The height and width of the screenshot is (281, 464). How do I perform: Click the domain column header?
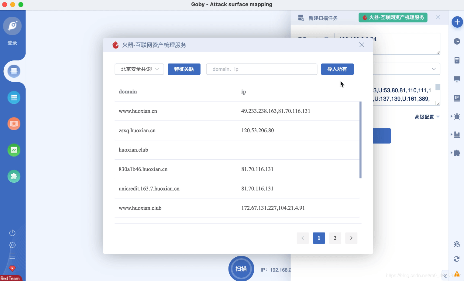(128, 92)
